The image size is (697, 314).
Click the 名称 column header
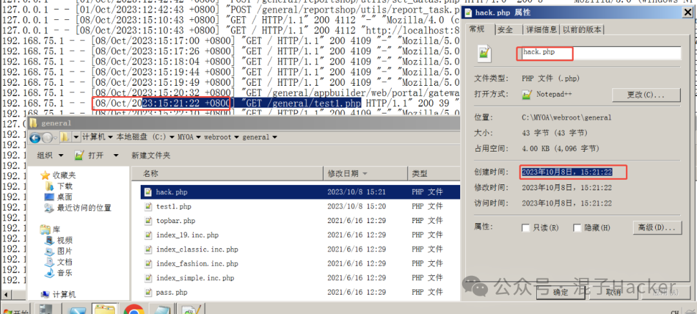click(x=227, y=173)
